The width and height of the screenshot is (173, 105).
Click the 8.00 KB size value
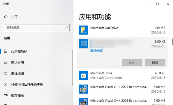coord(160,41)
